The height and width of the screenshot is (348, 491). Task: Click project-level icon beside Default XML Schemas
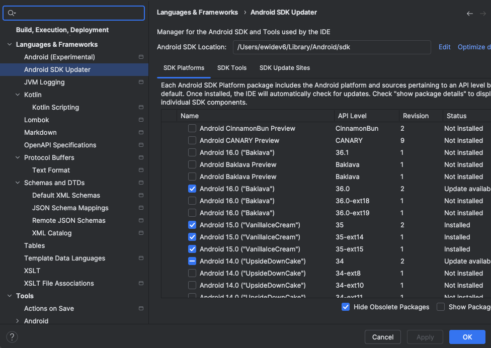tap(141, 195)
